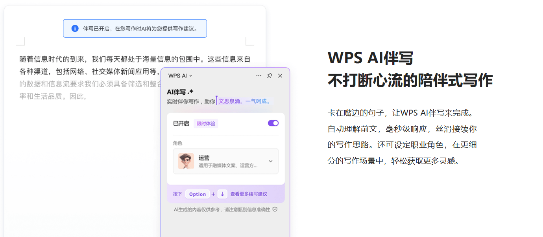
Task: Click the plus sign between the keys
Action: [x=213, y=194]
